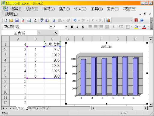This screenshot has height=116, width=154.
Task: Open the 插入(I) menu
Action: [64, 9]
